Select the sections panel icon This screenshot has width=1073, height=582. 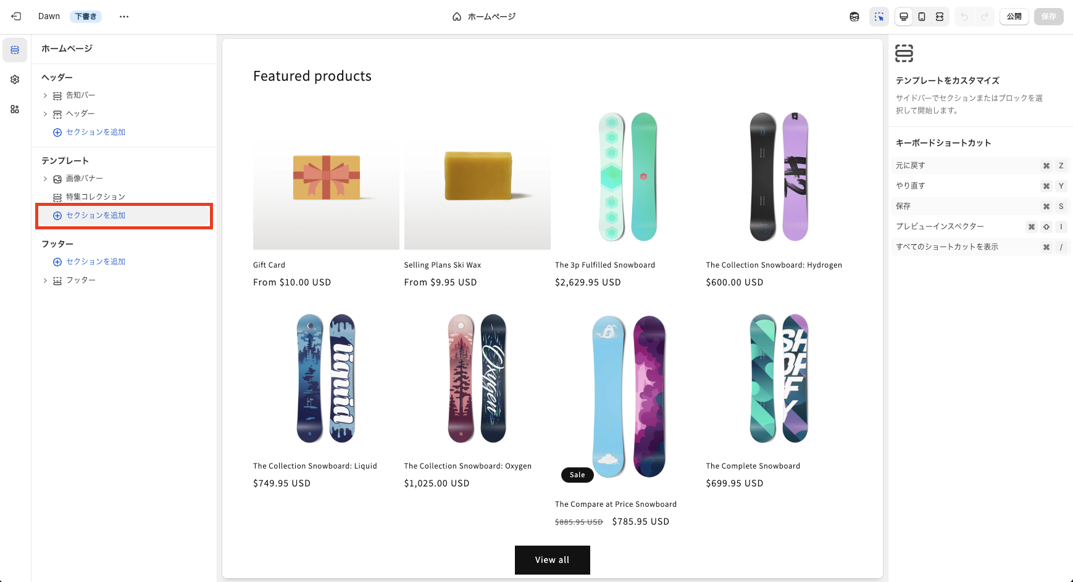[x=15, y=50]
